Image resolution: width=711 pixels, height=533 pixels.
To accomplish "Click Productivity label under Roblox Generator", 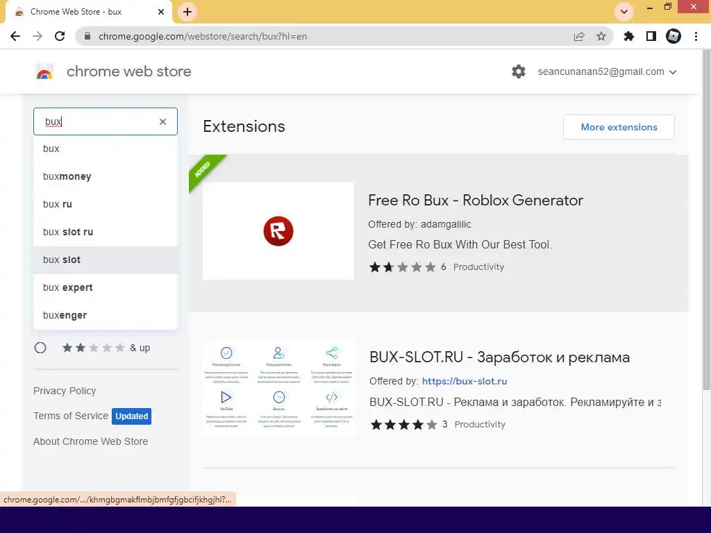I will (x=478, y=267).
